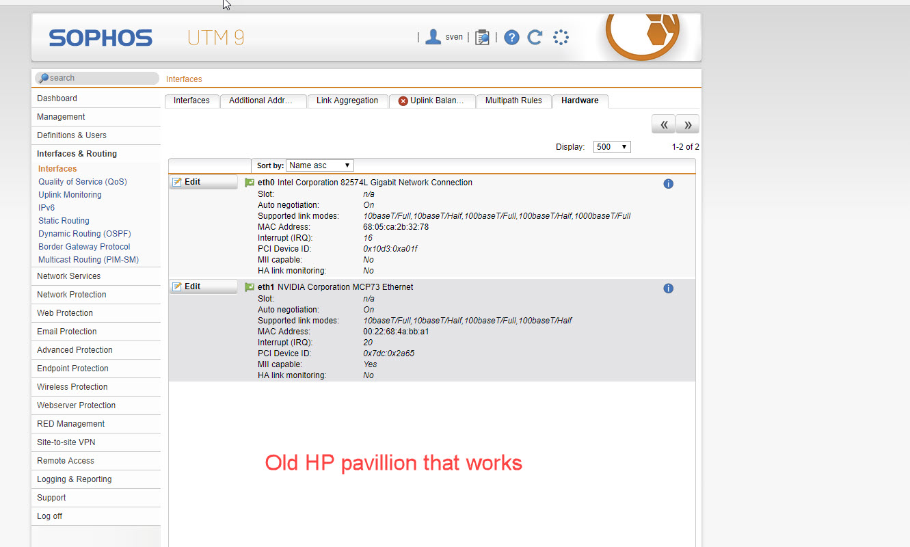The width and height of the screenshot is (910, 547).
Task: Open IPv6 settings page
Action: (x=46, y=208)
